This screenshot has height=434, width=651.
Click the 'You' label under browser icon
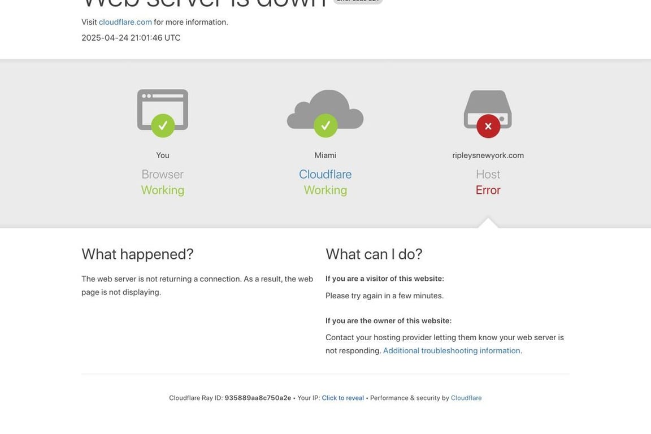(x=163, y=155)
